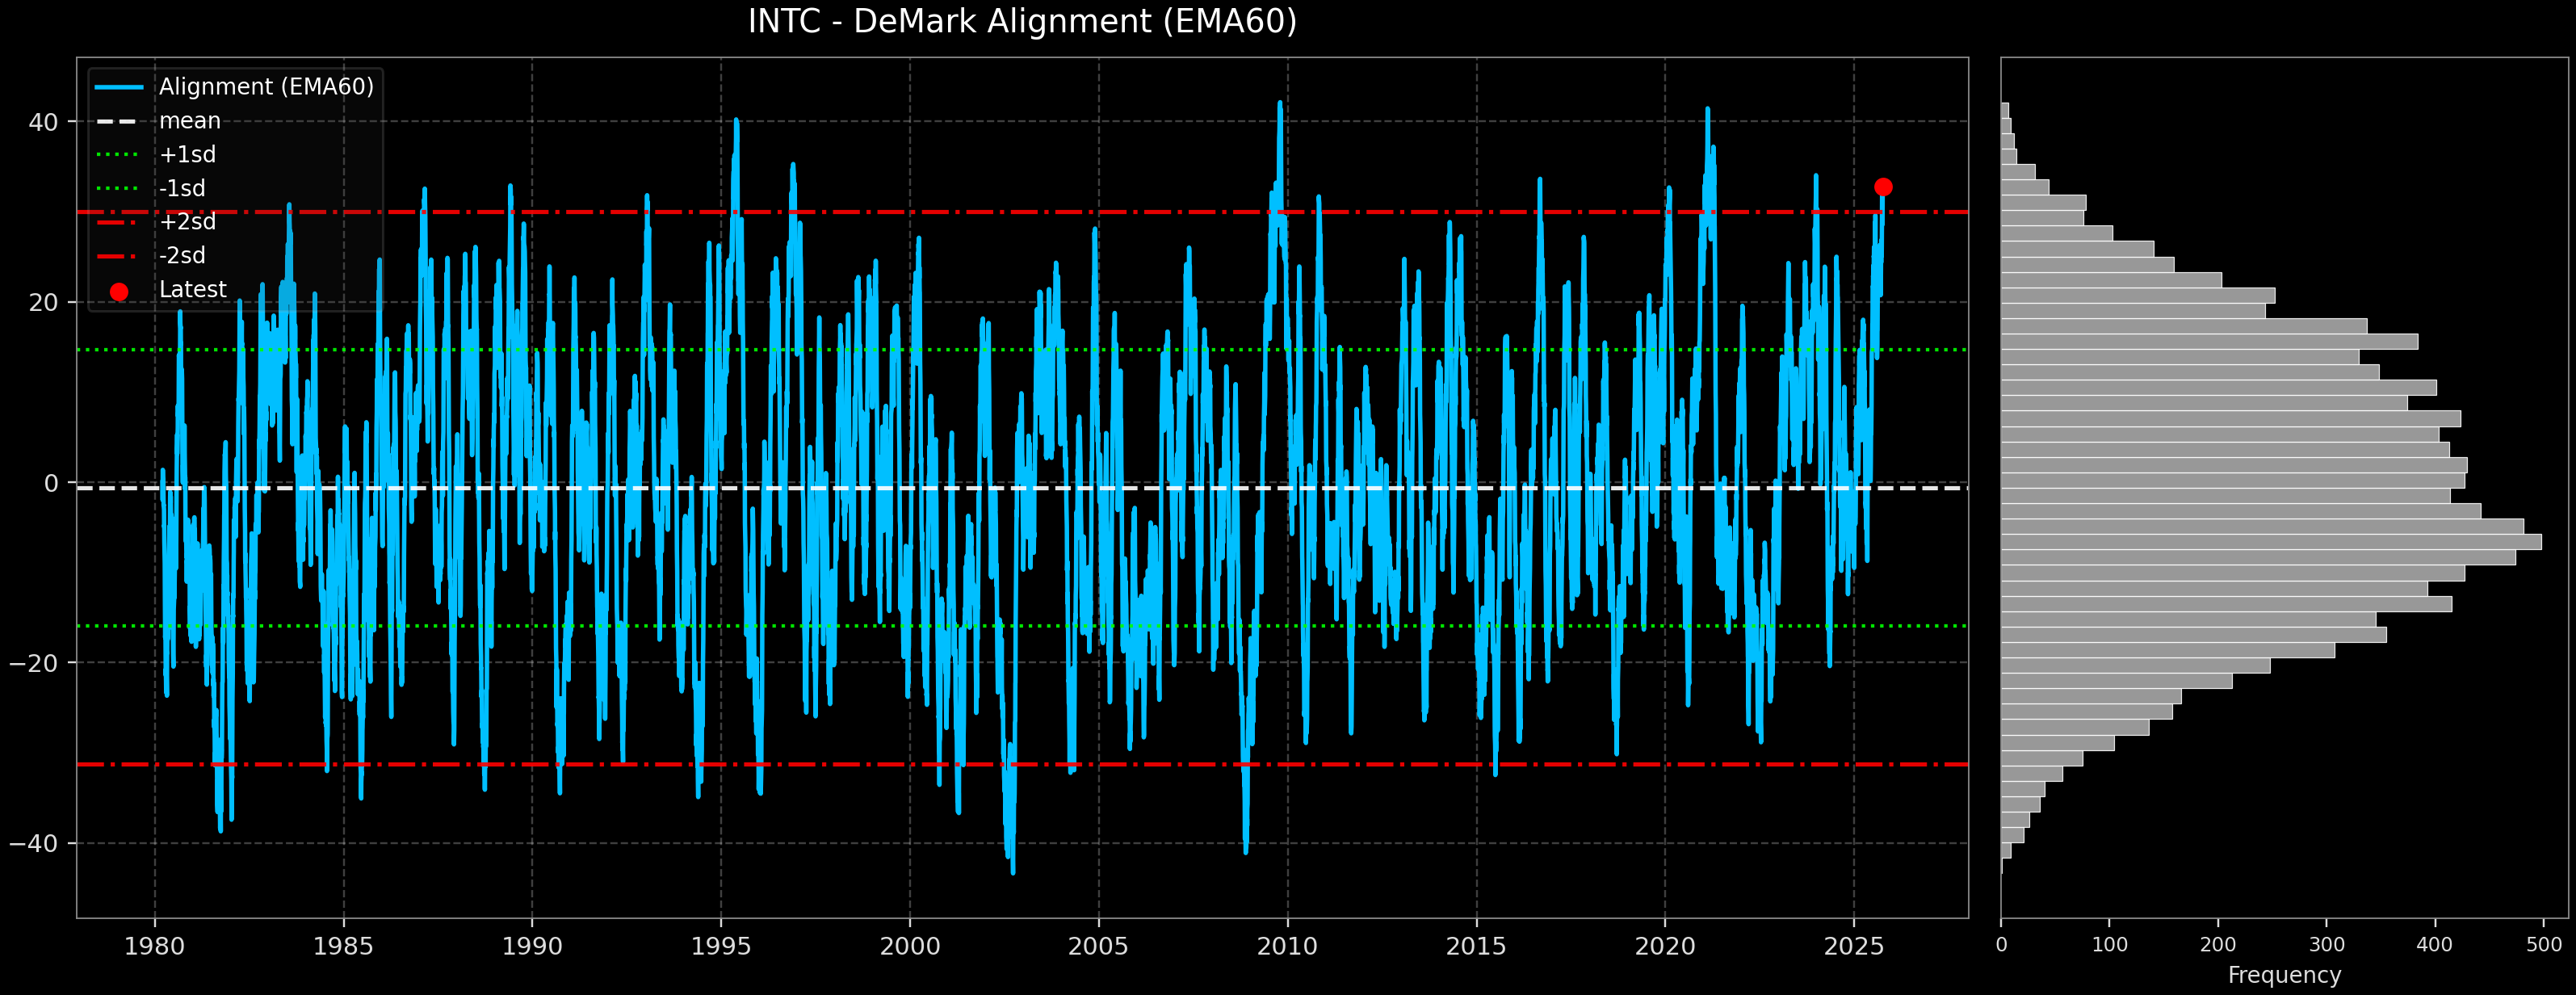Click the 2025 x-axis tick label
Viewport: 2576px width, 995px height.
pos(1854,946)
